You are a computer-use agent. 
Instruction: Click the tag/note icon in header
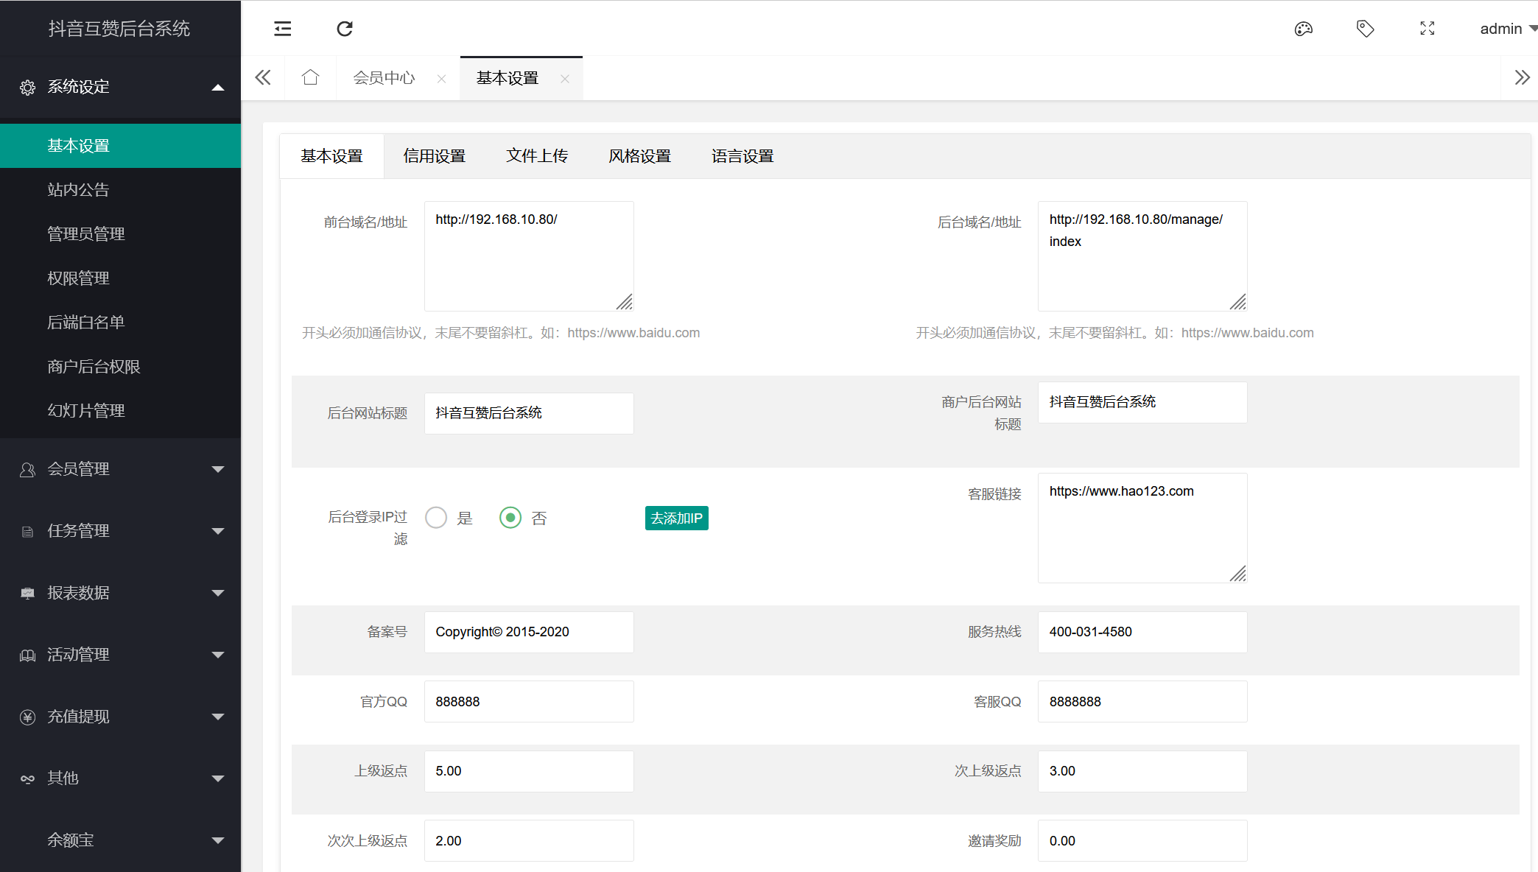[x=1366, y=29]
